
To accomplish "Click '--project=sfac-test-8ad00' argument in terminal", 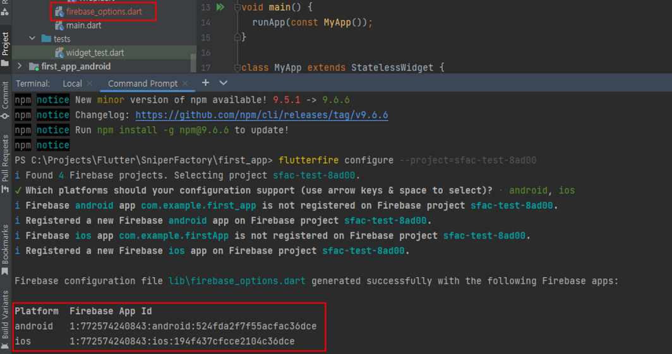I will (x=467, y=160).
